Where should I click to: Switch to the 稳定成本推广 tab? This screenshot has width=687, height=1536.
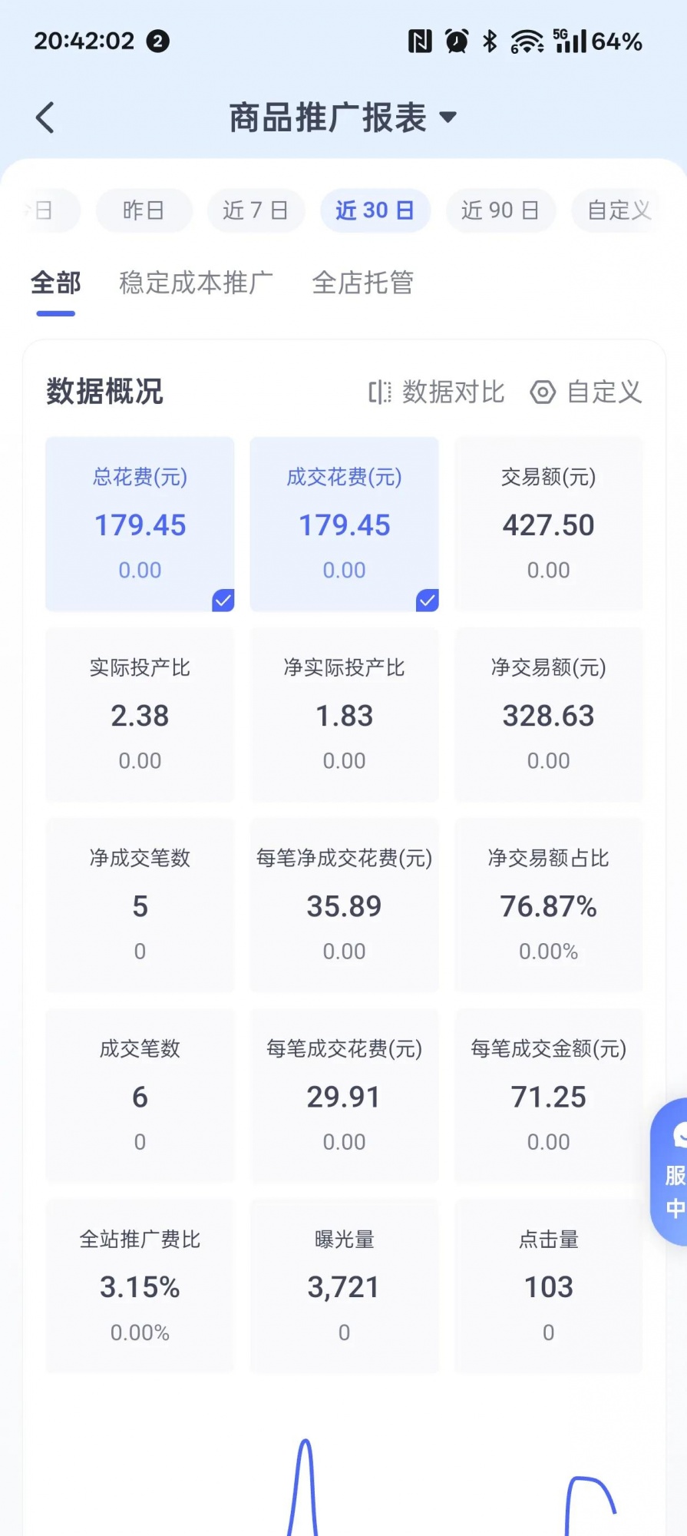[196, 283]
